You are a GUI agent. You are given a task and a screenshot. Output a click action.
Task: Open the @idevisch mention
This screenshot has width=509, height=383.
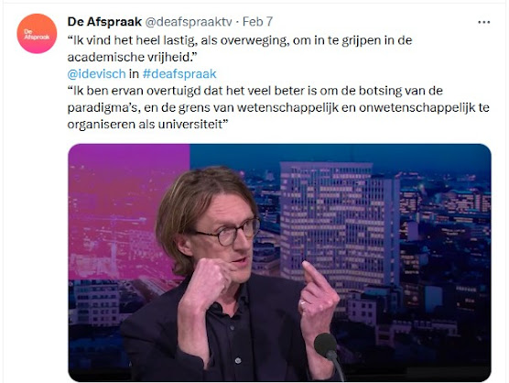pos(96,73)
